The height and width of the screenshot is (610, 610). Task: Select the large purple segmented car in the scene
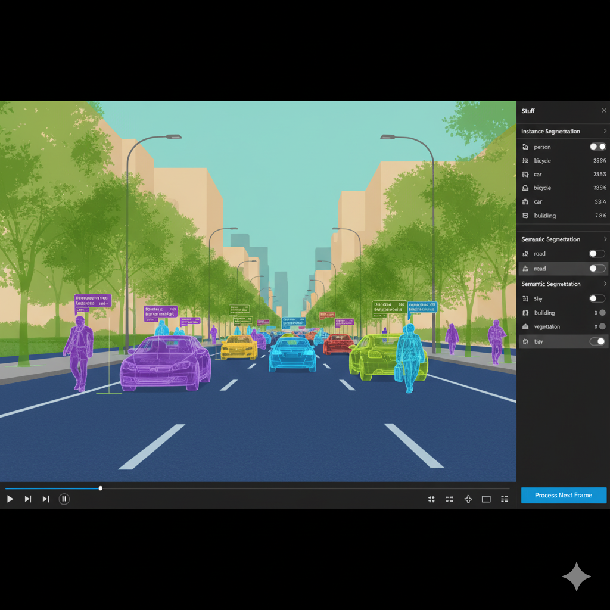pos(165,363)
